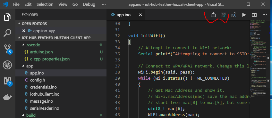This screenshot has height=118, width=272.
Task: Click the 'Get Mac Address' comment on line 41
Action: pyautogui.click(x=186, y=90)
